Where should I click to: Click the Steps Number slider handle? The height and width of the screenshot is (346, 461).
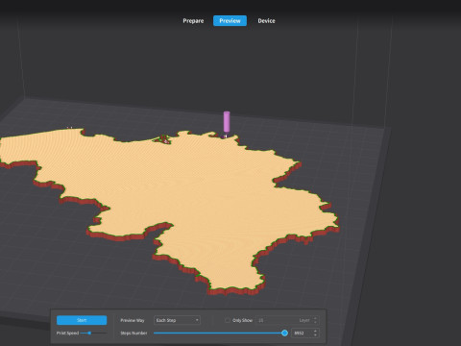(284, 333)
